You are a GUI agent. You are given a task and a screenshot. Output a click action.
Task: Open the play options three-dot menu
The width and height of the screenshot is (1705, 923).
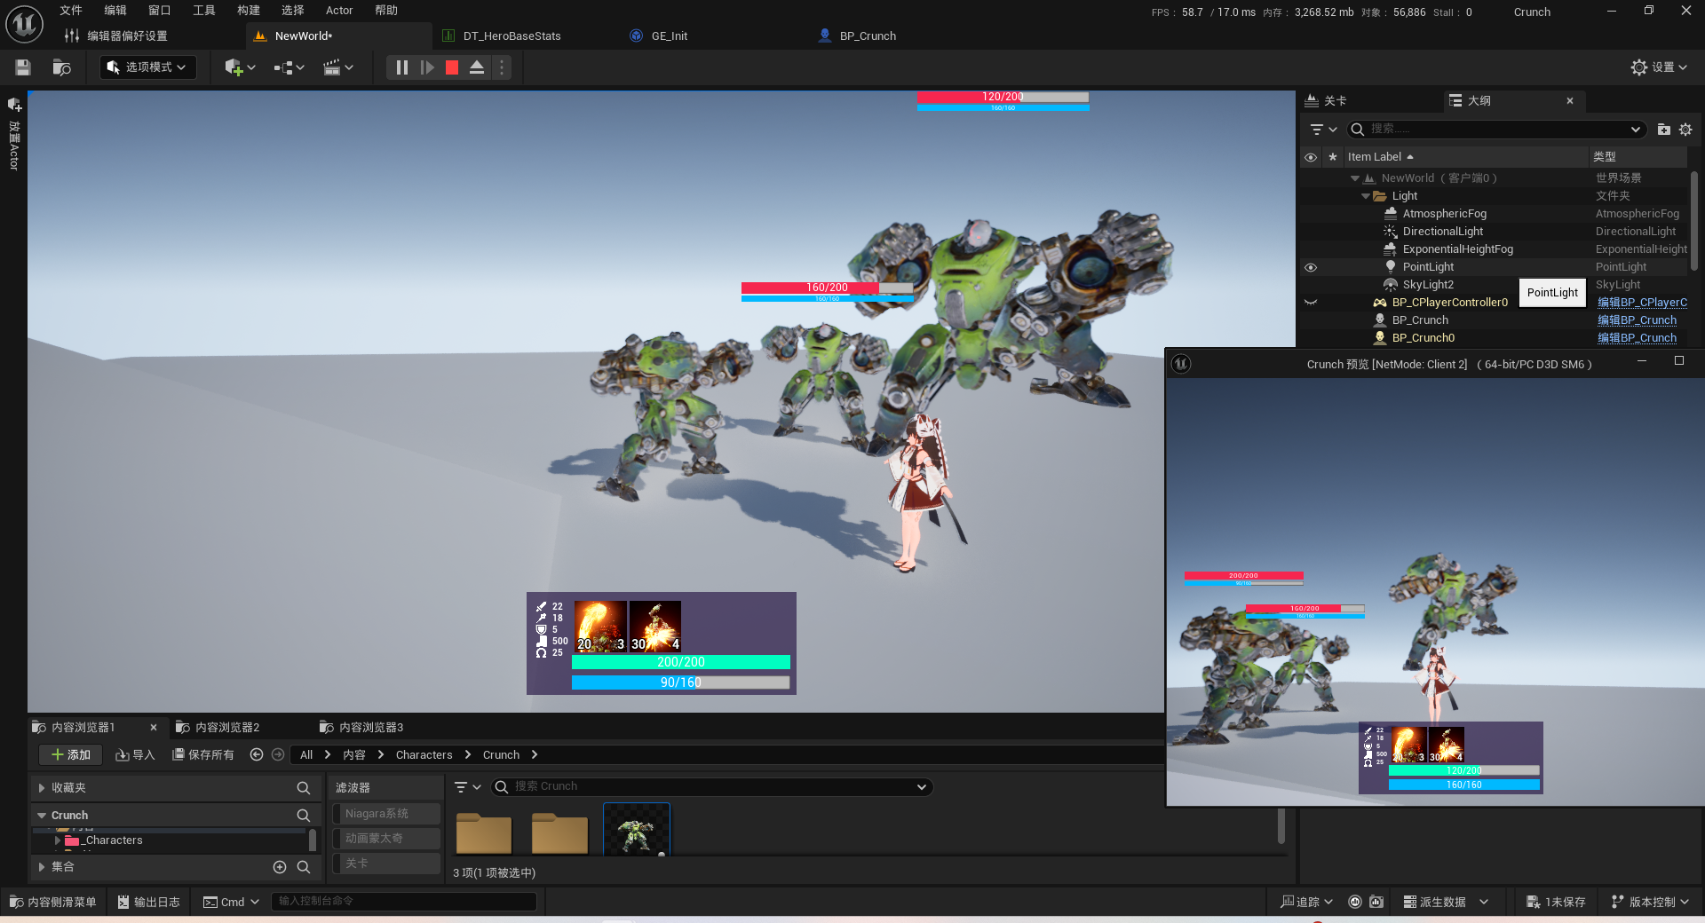click(x=502, y=67)
